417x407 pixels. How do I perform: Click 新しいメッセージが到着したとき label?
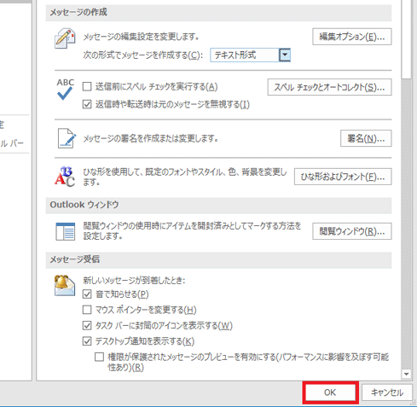134,281
